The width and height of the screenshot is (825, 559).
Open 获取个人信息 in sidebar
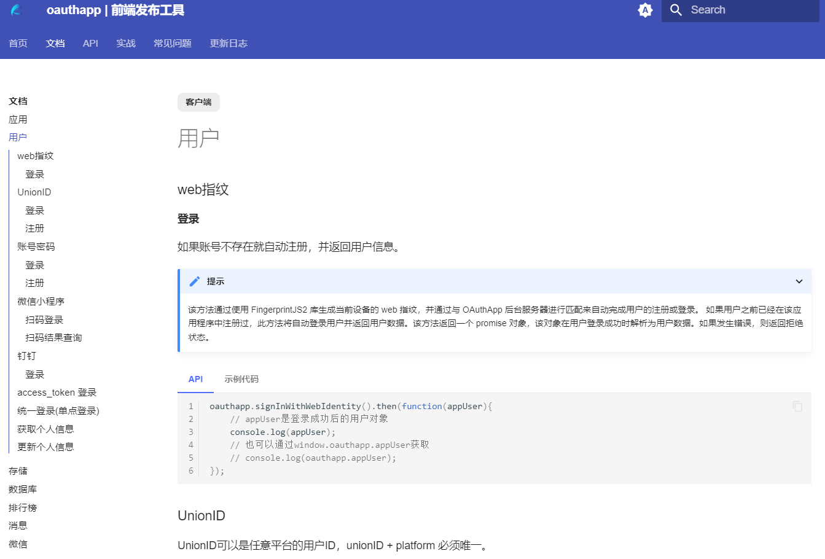pyautogui.click(x=45, y=429)
